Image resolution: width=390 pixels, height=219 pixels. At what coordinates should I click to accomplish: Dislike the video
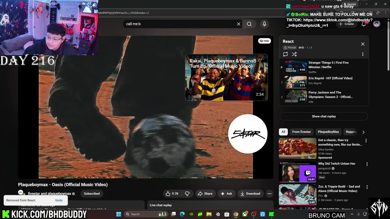[187, 193]
